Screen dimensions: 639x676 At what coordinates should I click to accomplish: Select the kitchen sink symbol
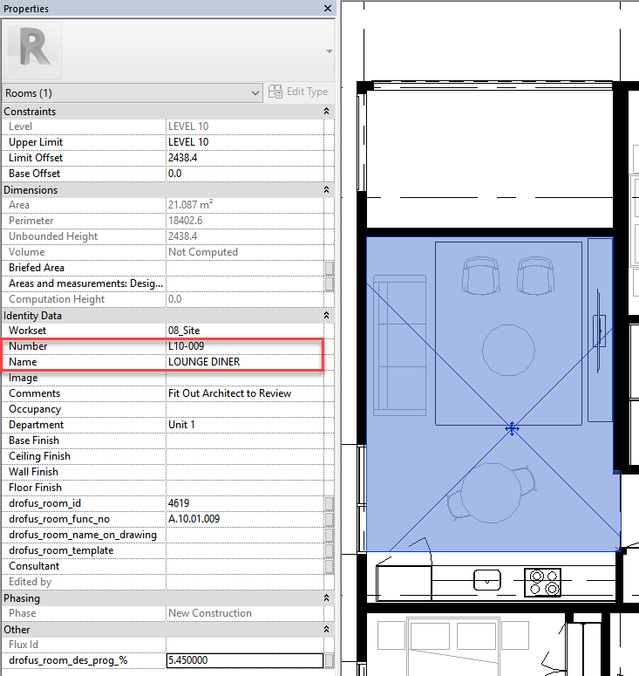pos(486,580)
